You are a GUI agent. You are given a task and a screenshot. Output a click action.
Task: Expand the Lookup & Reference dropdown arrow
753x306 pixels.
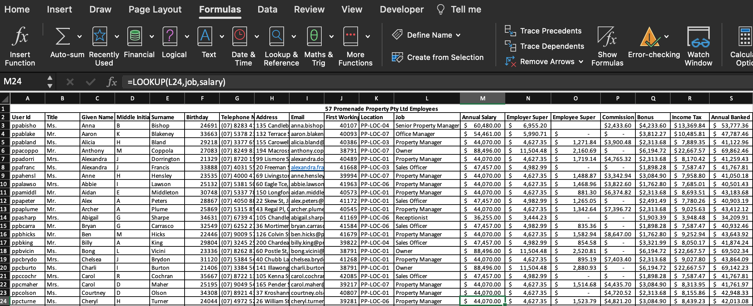point(294,36)
